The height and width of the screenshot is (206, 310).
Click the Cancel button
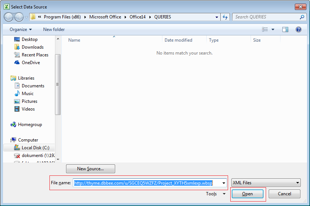point(285,194)
